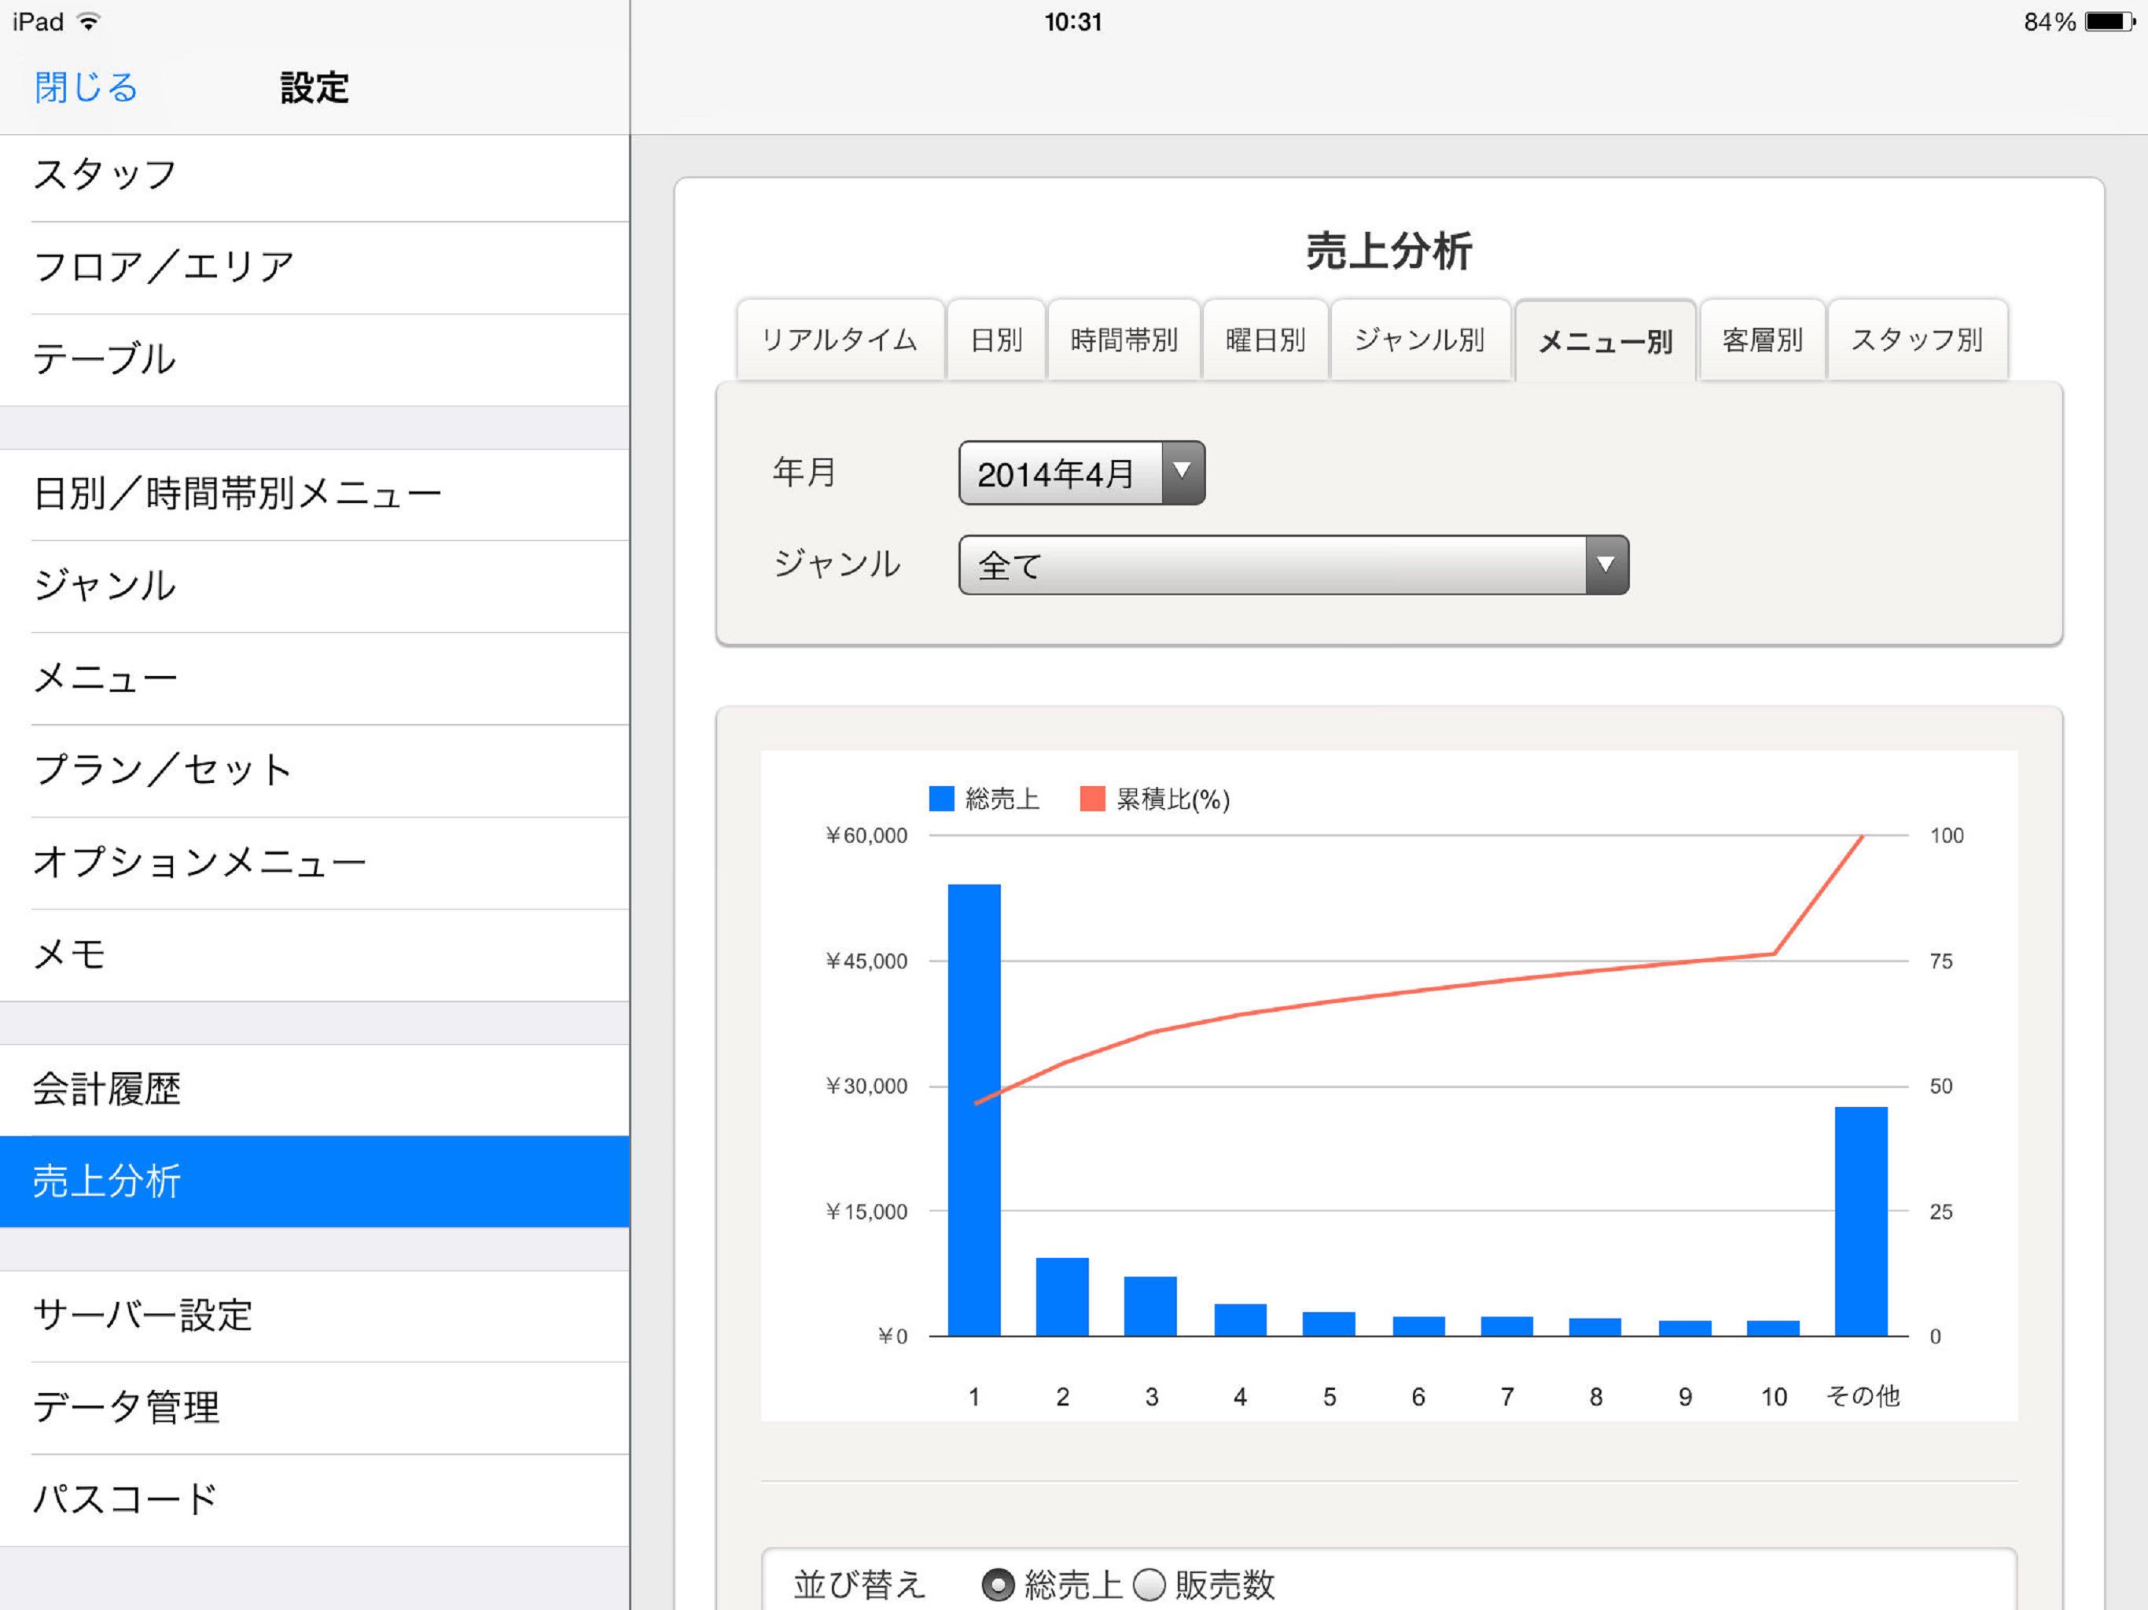The width and height of the screenshot is (2148, 1610).
Task: Switch to the ジャンル別 tab
Action: [x=1420, y=340]
